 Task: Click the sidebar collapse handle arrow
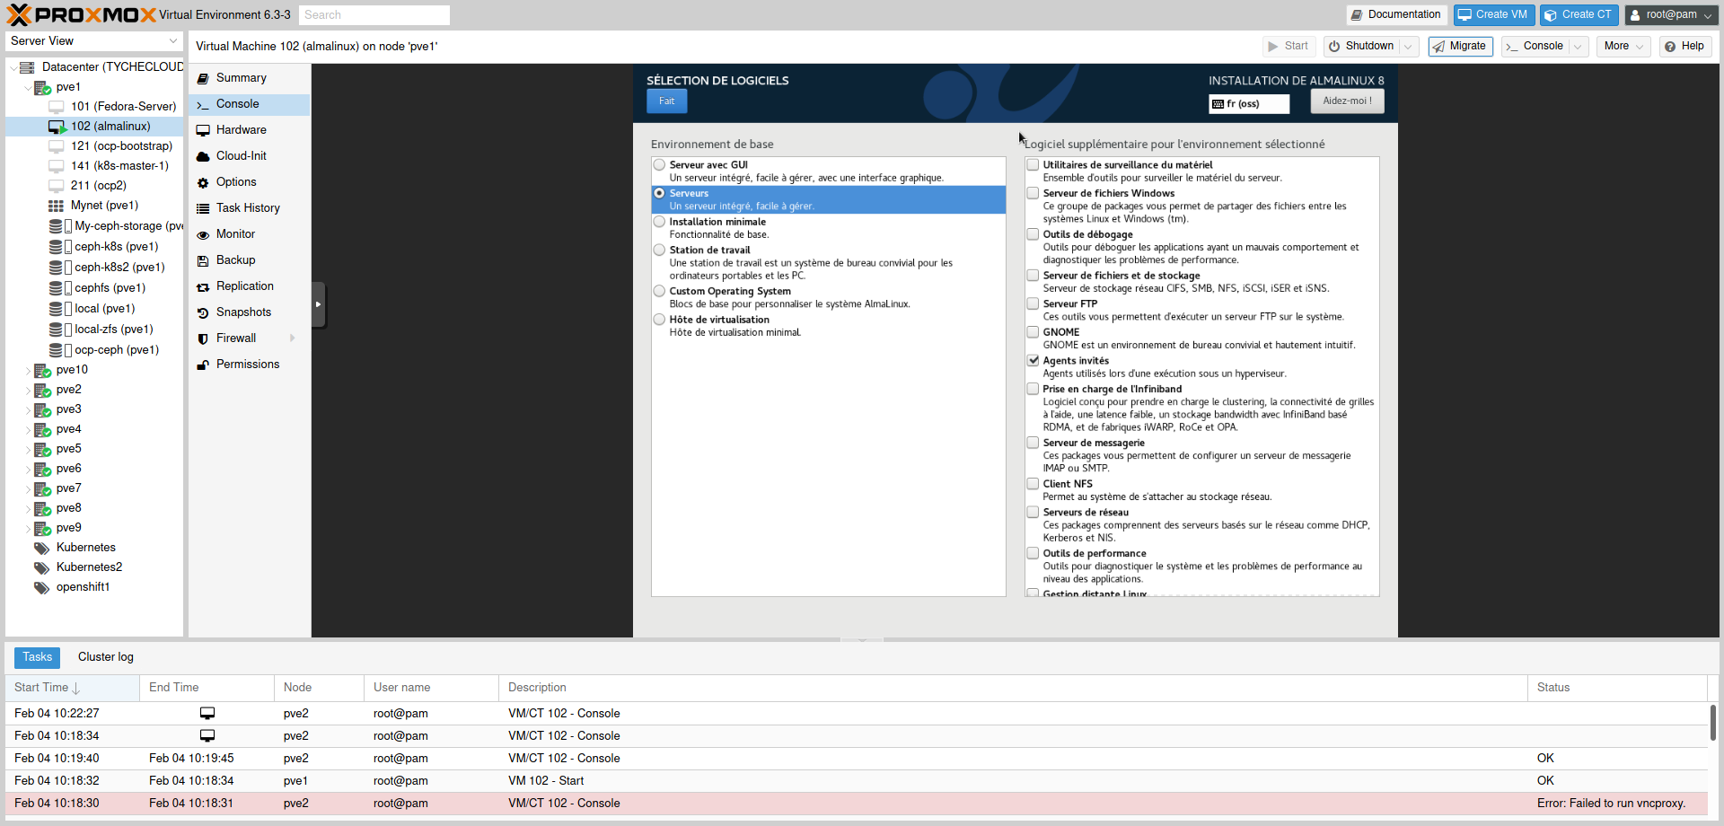319,305
